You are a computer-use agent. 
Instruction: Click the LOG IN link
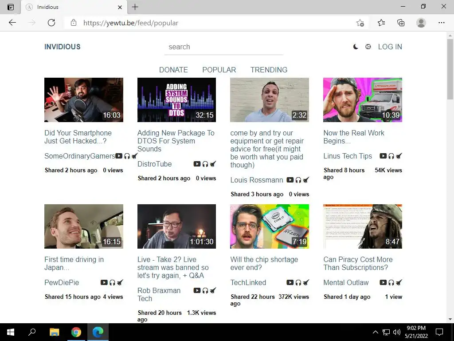pyautogui.click(x=390, y=47)
